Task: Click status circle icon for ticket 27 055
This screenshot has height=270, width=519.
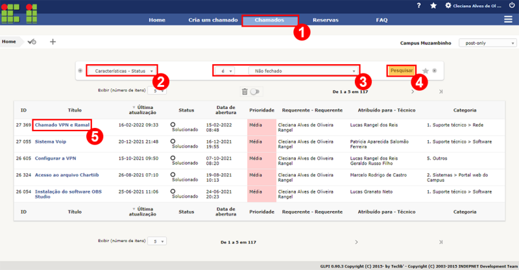Action: (173, 141)
